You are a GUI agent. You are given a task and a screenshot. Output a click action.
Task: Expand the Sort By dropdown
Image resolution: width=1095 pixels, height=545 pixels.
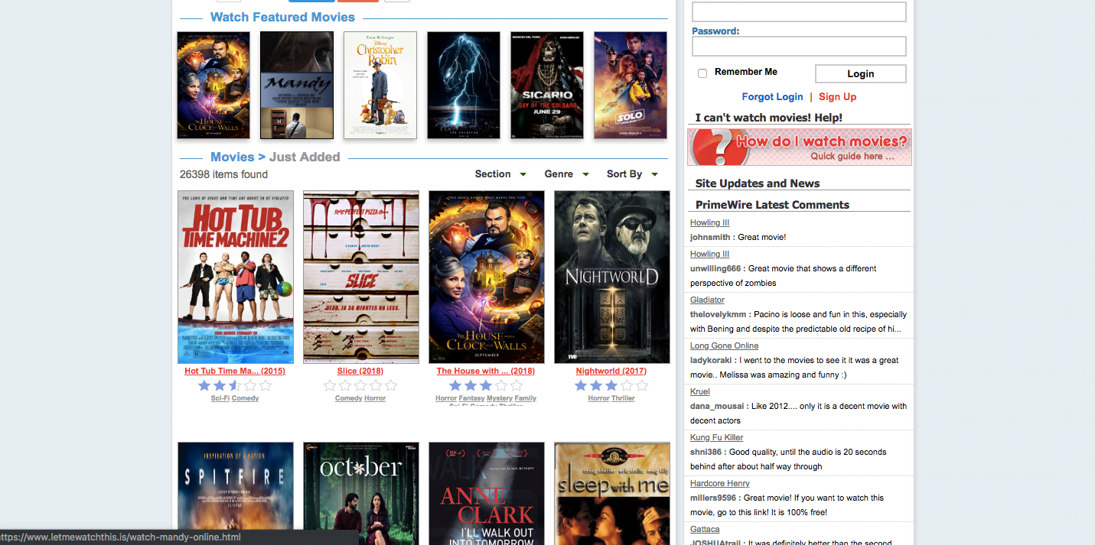(x=632, y=174)
